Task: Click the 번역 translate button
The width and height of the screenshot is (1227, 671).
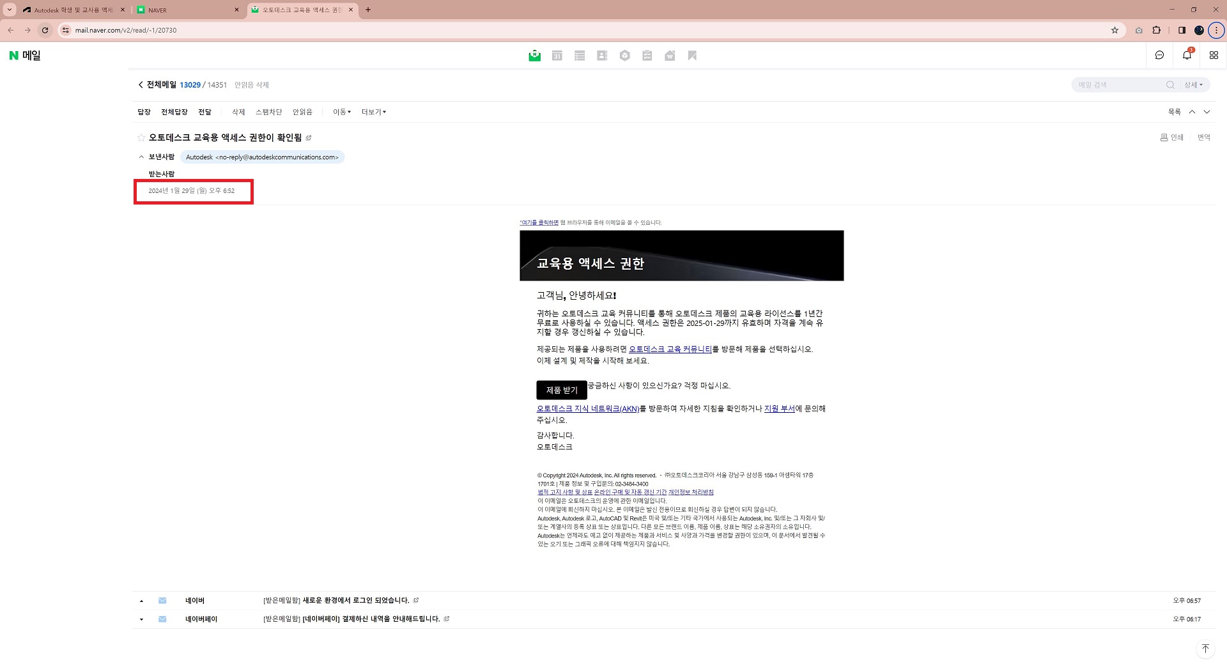Action: click(1204, 137)
